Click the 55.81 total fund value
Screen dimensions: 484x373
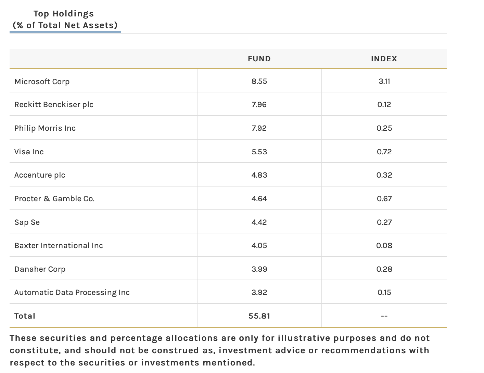coord(259,316)
